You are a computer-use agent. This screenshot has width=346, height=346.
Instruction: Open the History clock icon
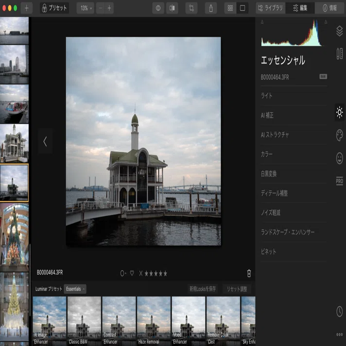[x=339, y=311]
